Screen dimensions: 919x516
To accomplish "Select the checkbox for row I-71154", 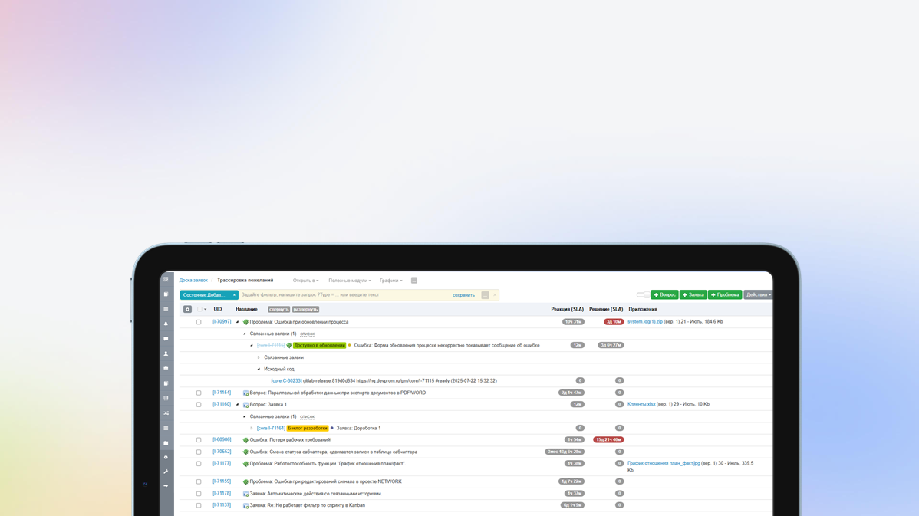I will pyautogui.click(x=199, y=393).
